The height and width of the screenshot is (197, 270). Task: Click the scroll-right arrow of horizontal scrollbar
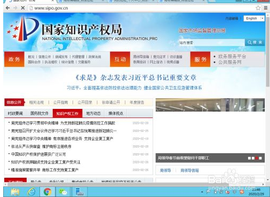(264, 184)
